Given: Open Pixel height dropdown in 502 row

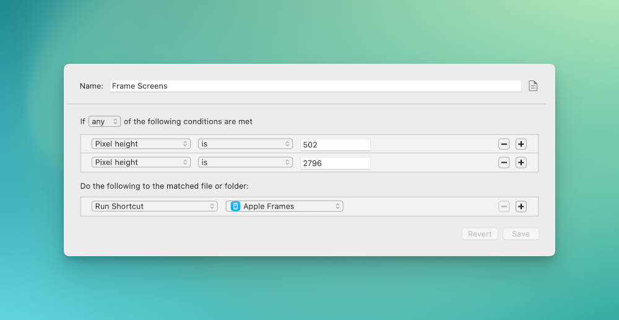Looking at the screenshot, I should coord(141,144).
